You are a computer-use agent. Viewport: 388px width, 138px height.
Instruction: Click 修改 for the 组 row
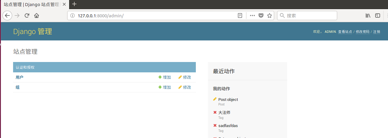point(185,87)
